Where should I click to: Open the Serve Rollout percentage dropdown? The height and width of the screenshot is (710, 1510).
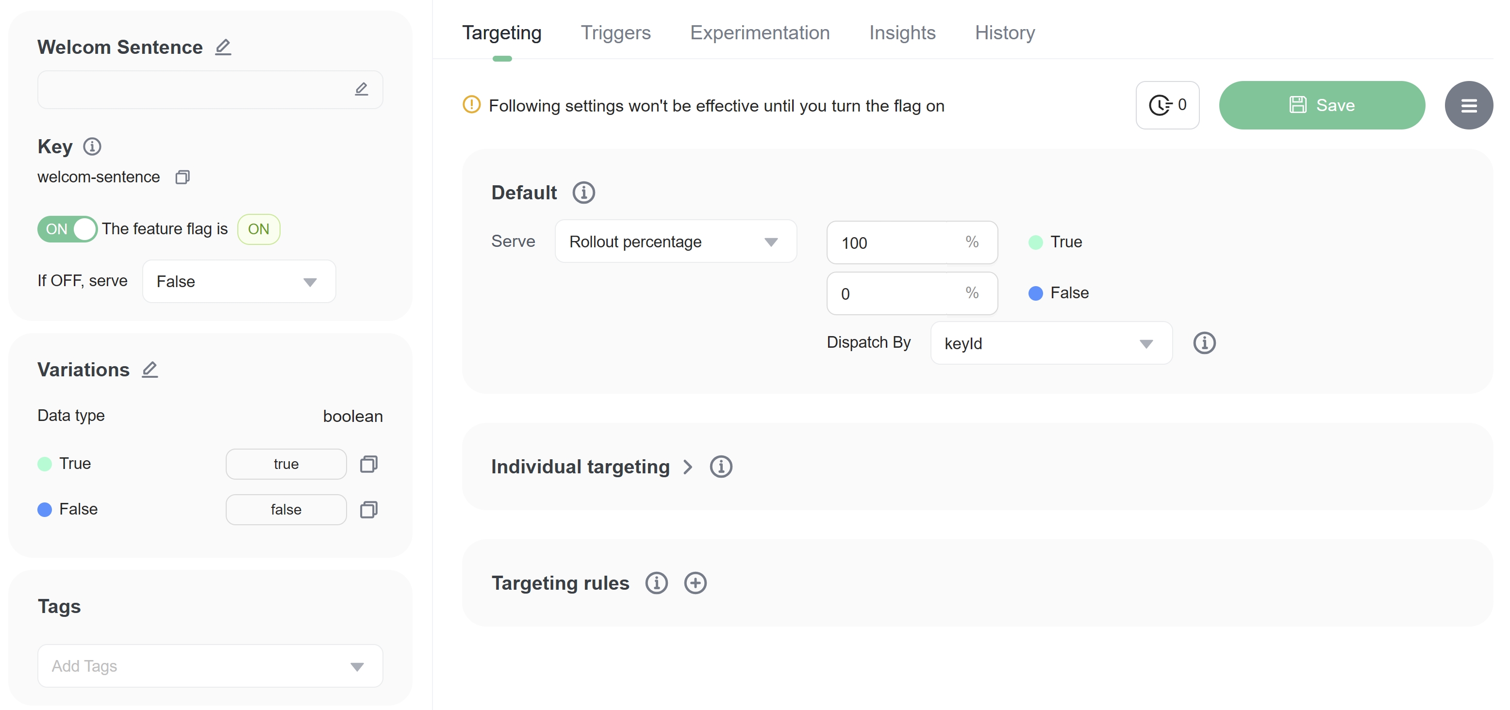pyautogui.click(x=675, y=242)
